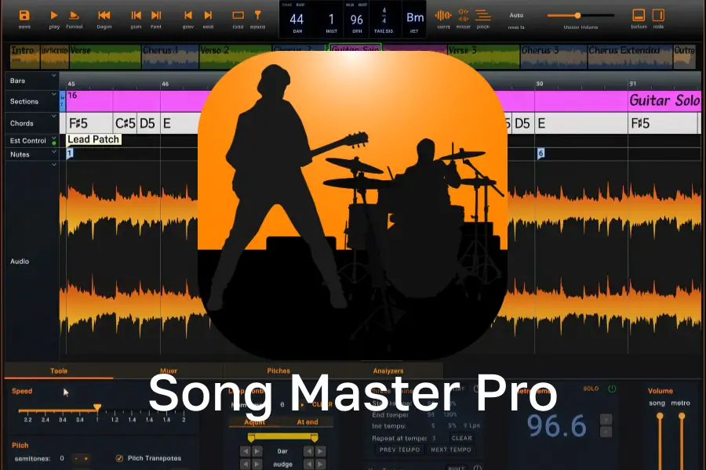Click the marker pin icon in the toolbar
706x470 pixels.
257,16
